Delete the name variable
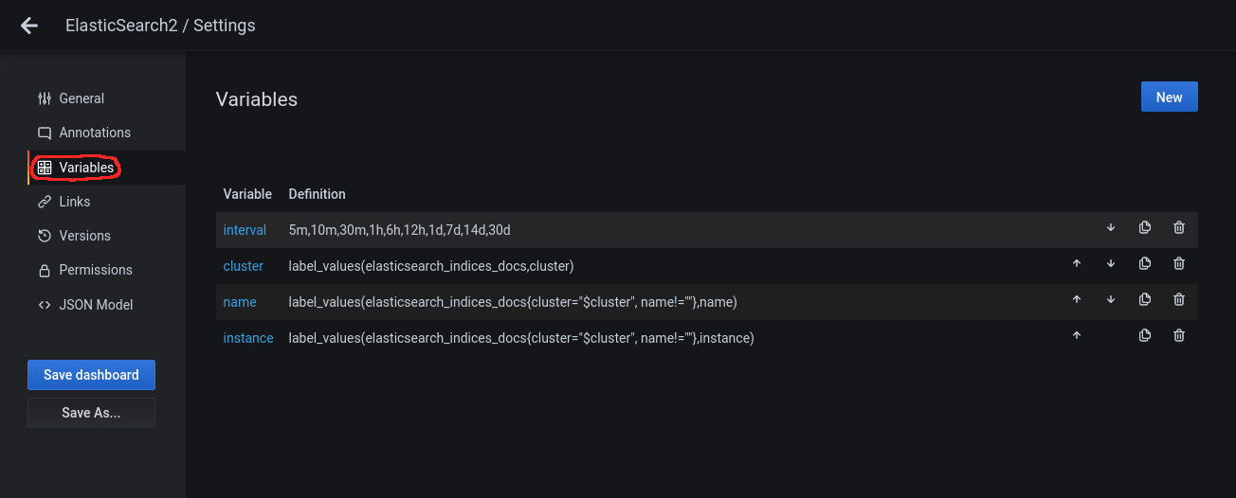This screenshot has width=1236, height=498. 1178,300
